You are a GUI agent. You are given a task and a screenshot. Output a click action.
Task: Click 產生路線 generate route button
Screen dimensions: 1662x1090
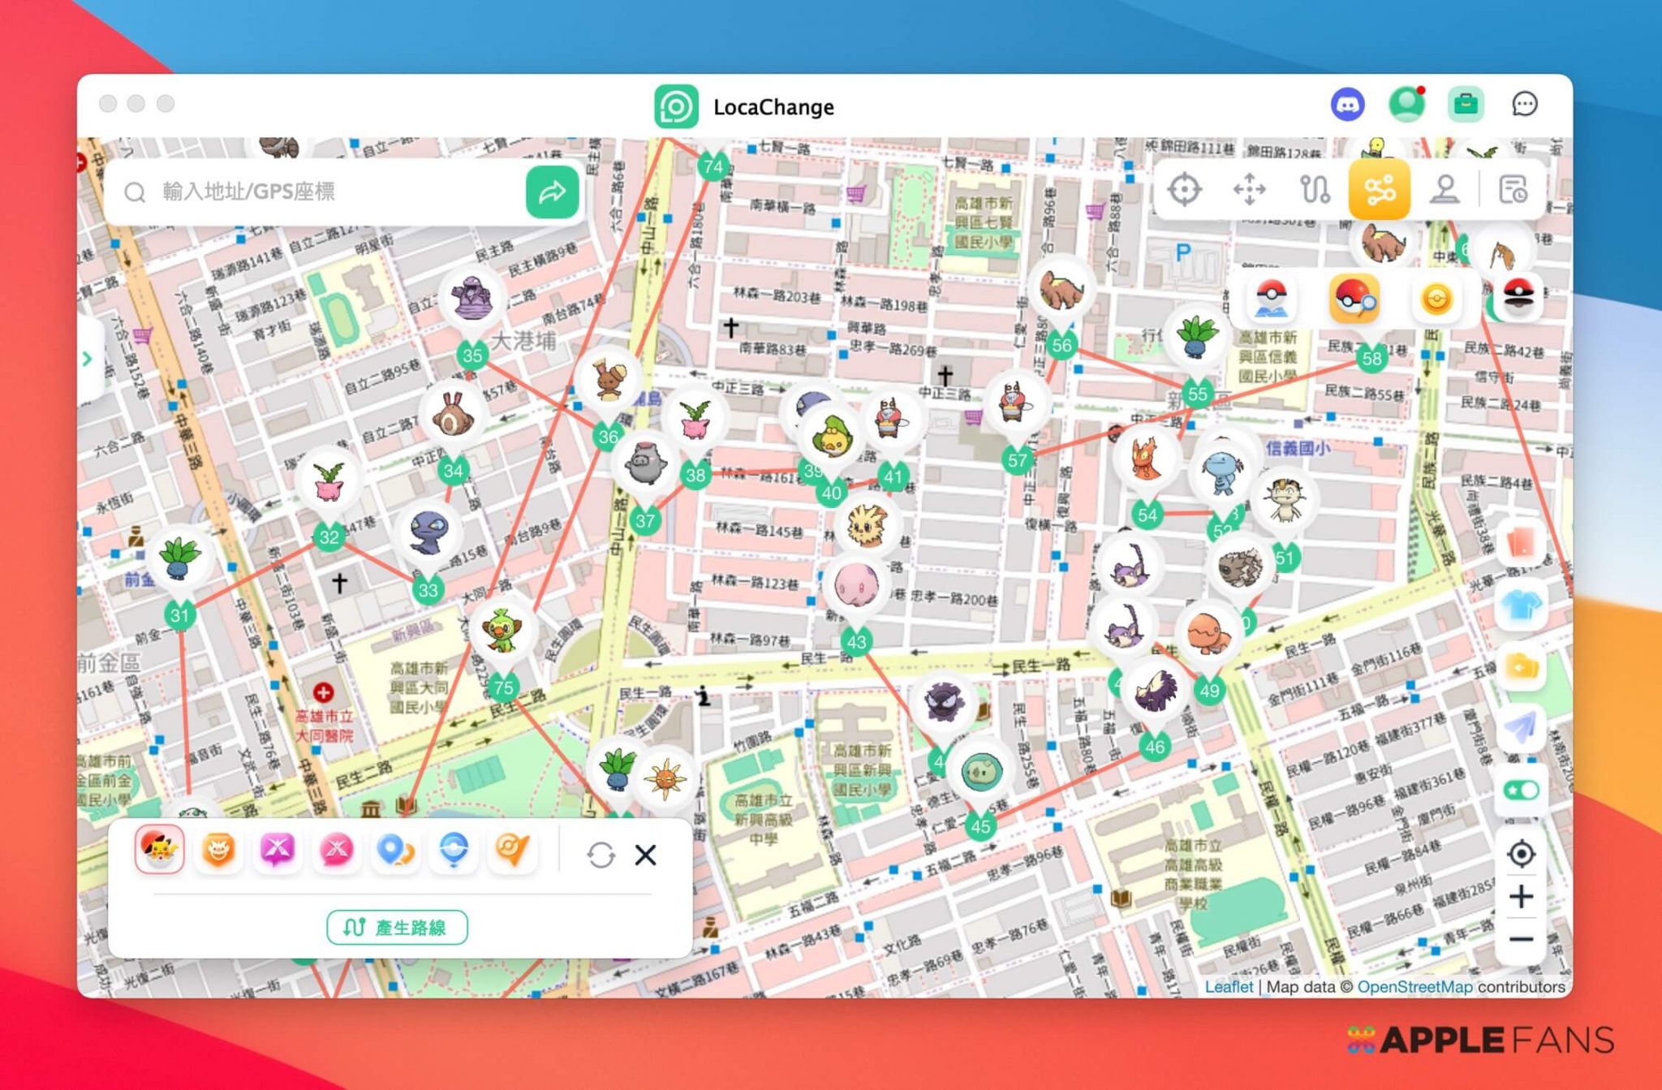click(x=397, y=927)
